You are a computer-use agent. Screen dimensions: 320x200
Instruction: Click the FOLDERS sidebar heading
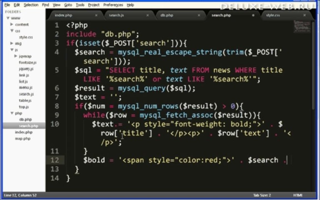pyautogui.click(x=13, y=12)
